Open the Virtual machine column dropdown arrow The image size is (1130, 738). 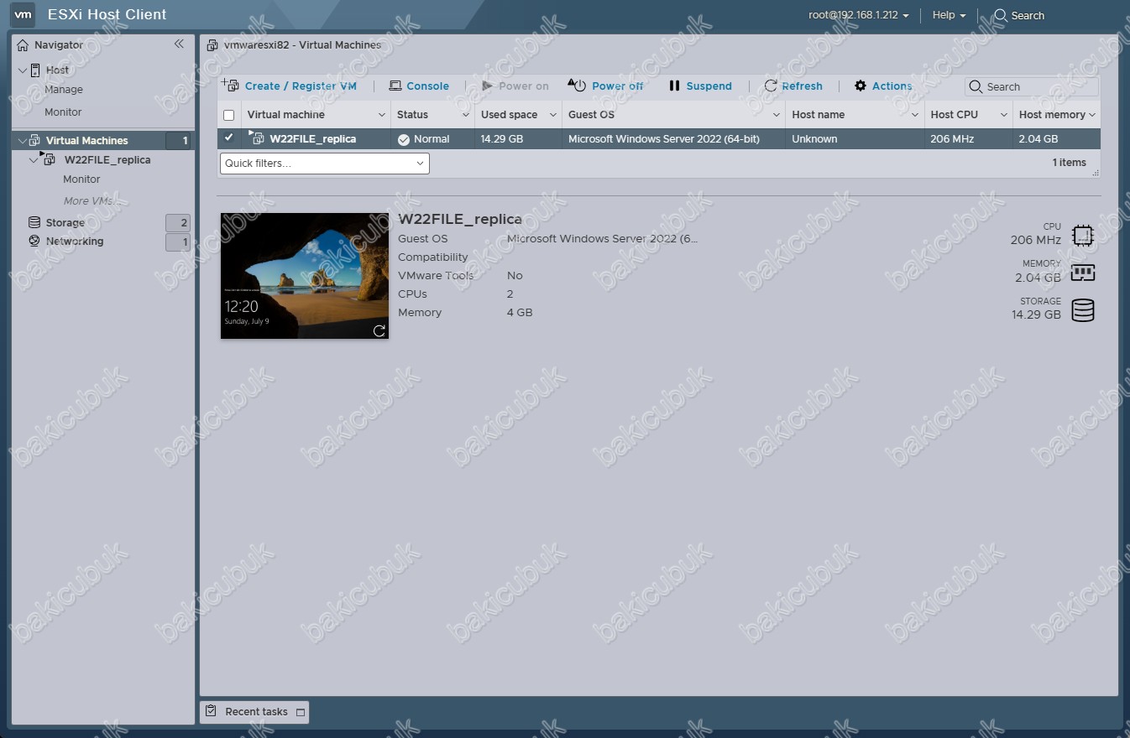tap(382, 115)
